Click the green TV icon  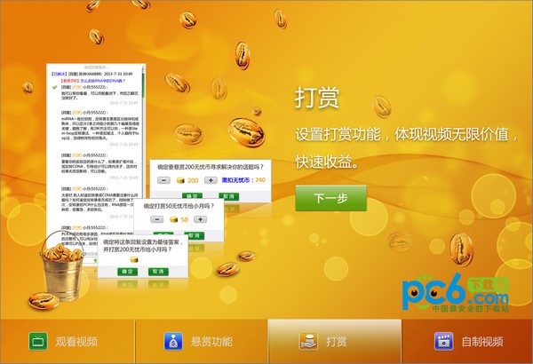click(38, 341)
